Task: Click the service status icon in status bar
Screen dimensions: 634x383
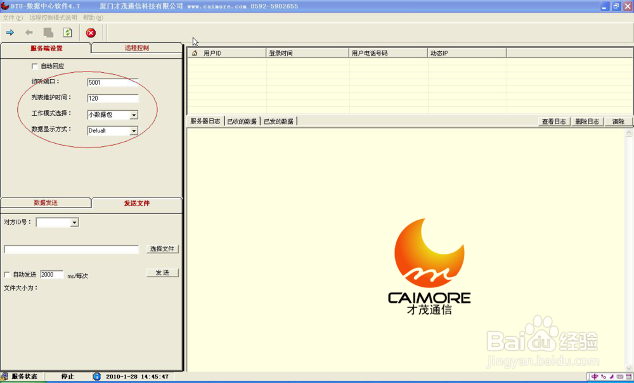Action: click(x=4, y=377)
